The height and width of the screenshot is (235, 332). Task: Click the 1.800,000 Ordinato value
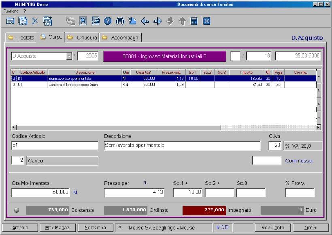(x=126, y=210)
